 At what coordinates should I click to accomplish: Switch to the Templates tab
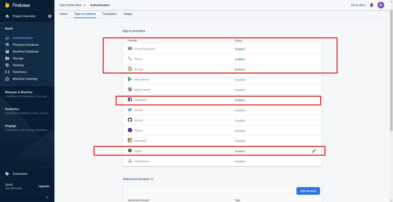point(109,14)
